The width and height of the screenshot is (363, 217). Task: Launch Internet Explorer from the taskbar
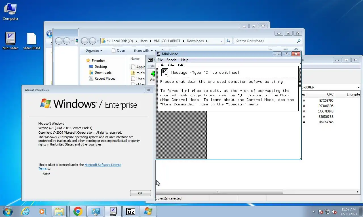click(25, 211)
